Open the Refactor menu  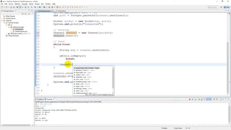[x=17, y=4]
